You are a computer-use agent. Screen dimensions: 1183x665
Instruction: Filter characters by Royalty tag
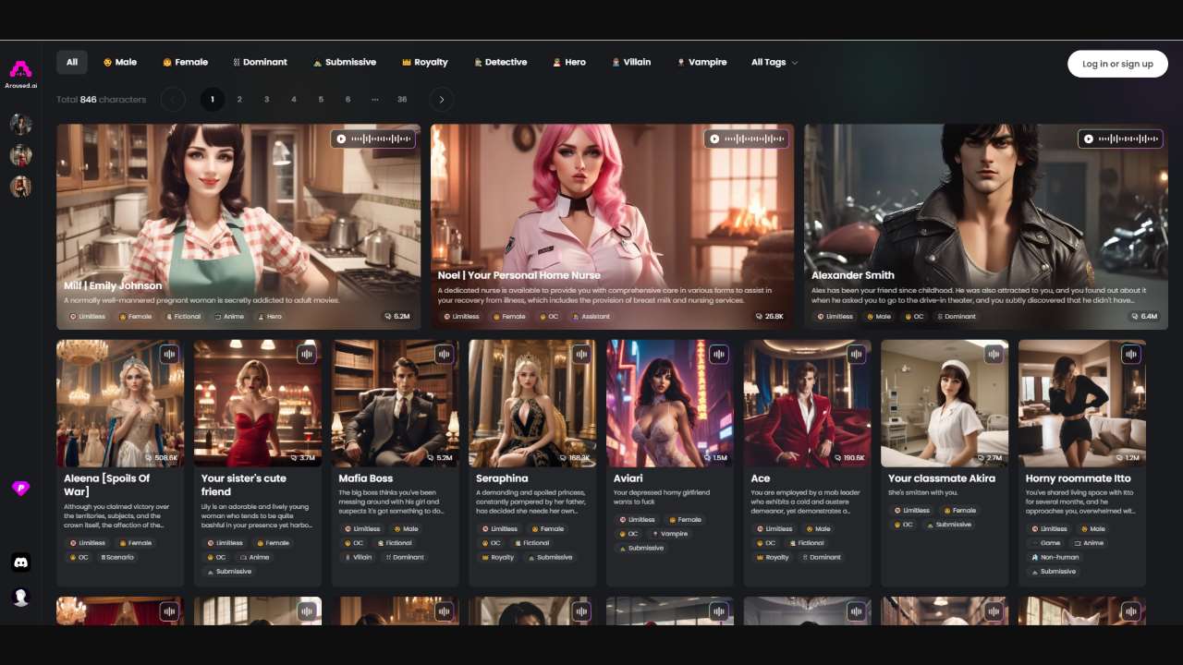coord(425,63)
